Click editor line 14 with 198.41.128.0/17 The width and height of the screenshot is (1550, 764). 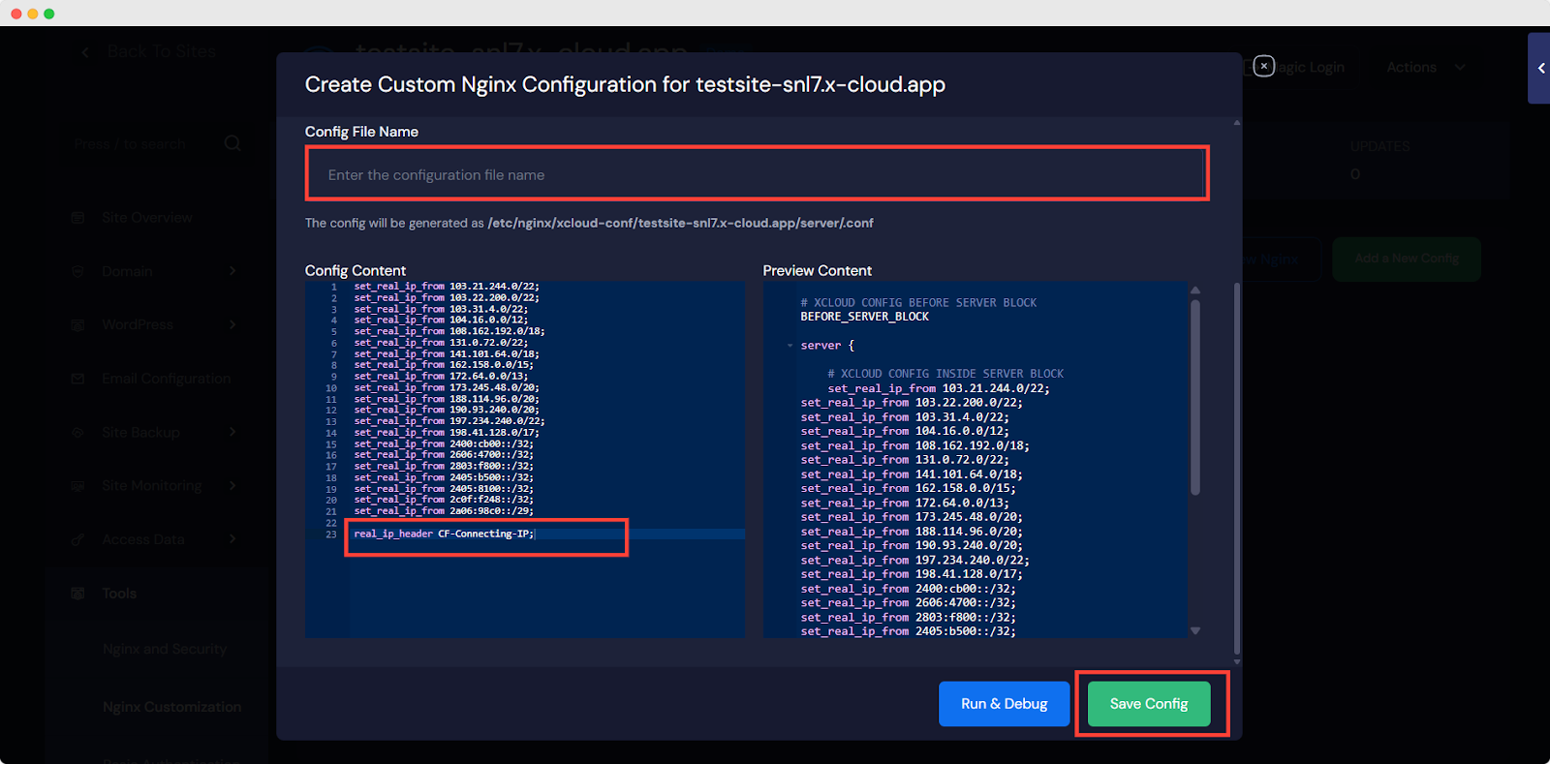tap(447, 433)
